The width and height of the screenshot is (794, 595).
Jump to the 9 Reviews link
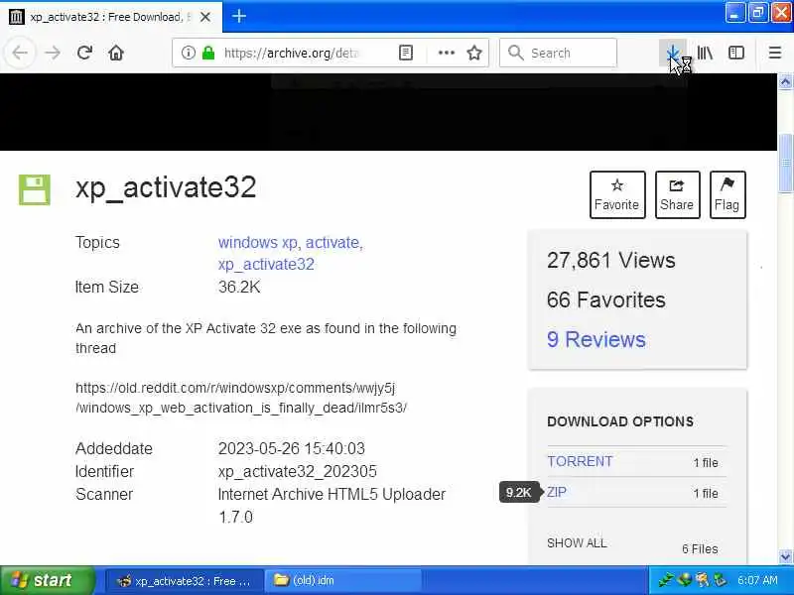pyautogui.click(x=596, y=339)
